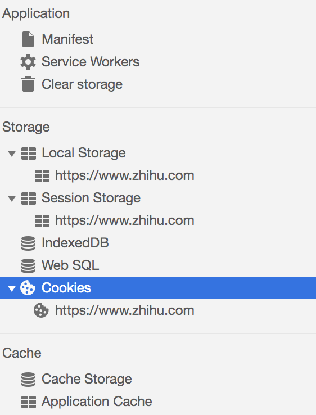Click the IndexedDB database icon
The height and width of the screenshot is (415, 316).
[x=28, y=243]
